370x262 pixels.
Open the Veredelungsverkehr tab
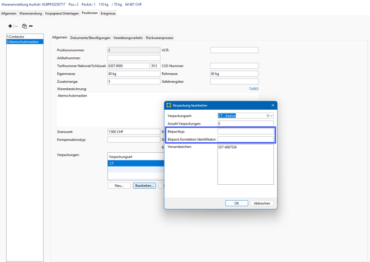coord(128,38)
